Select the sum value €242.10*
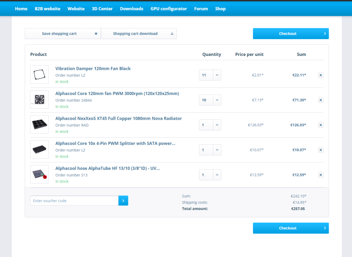This screenshot has width=352, height=257. 299,196
